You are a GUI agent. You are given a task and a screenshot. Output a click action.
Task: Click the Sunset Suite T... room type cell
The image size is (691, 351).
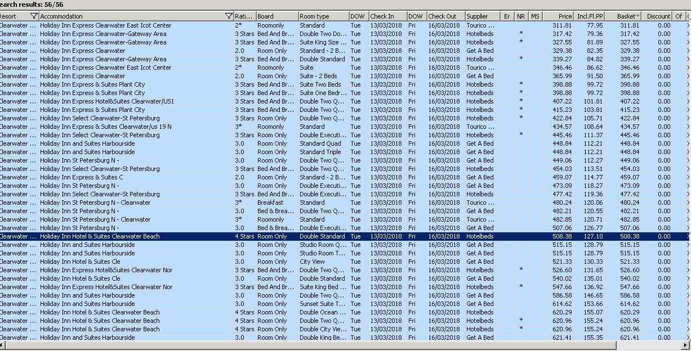tap(323, 304)
